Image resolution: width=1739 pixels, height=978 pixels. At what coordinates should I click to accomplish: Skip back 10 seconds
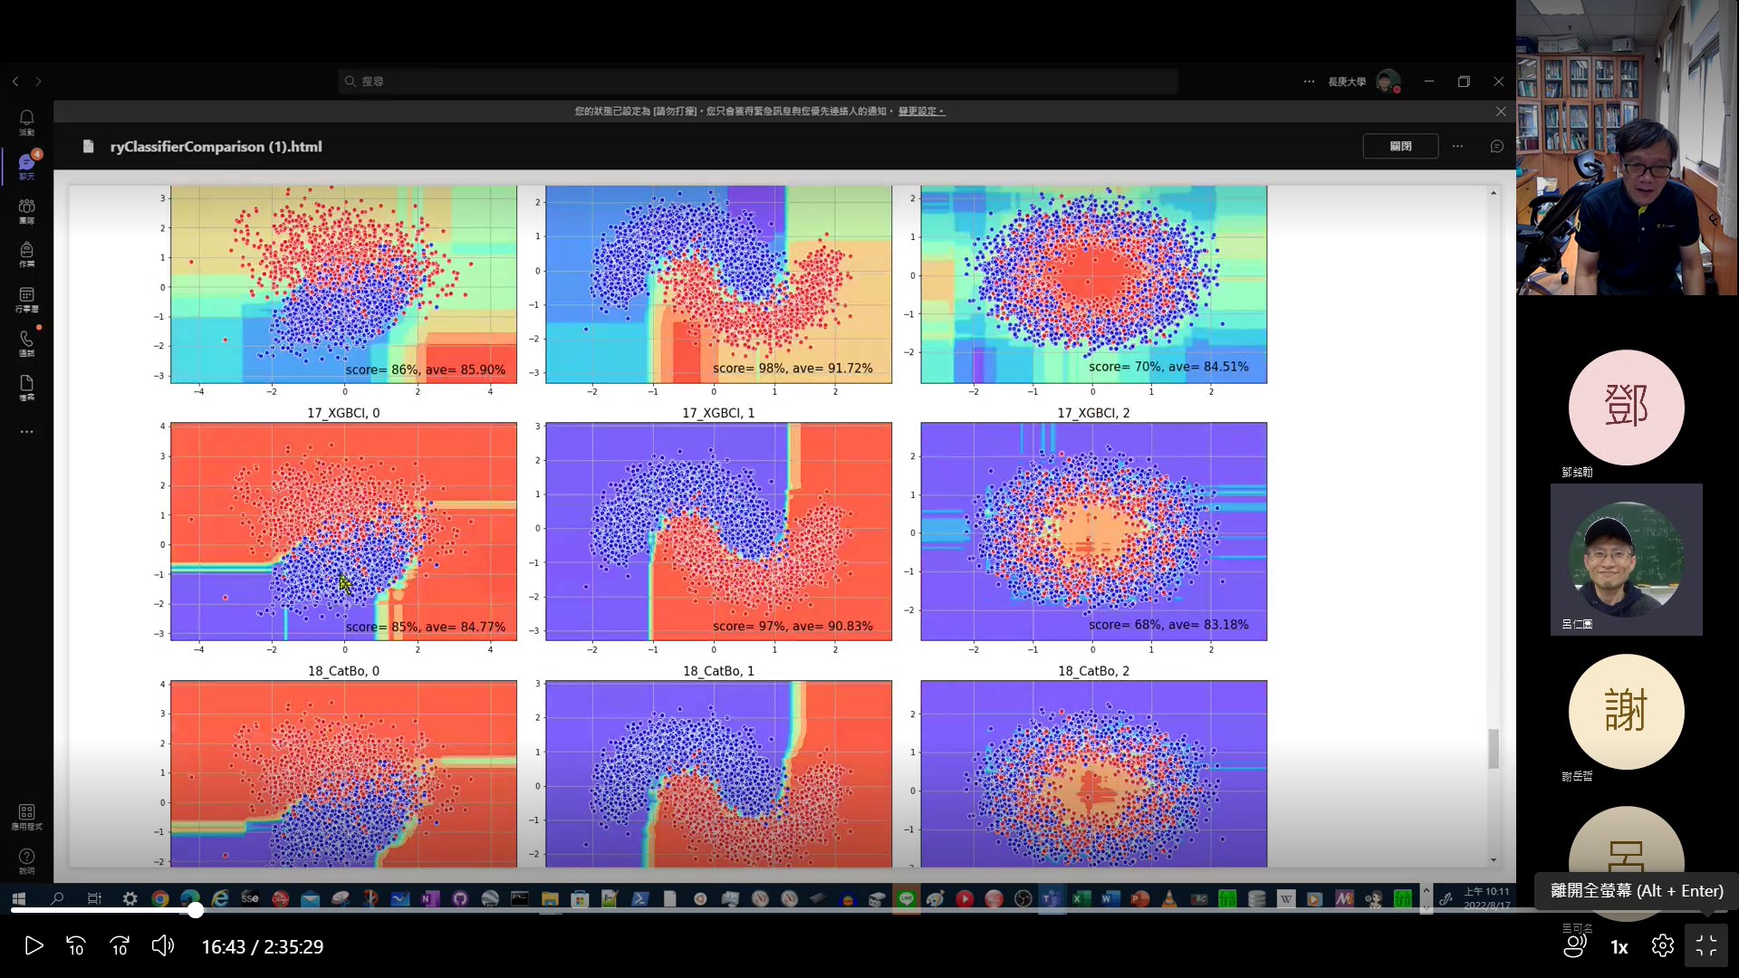(76, 946)
